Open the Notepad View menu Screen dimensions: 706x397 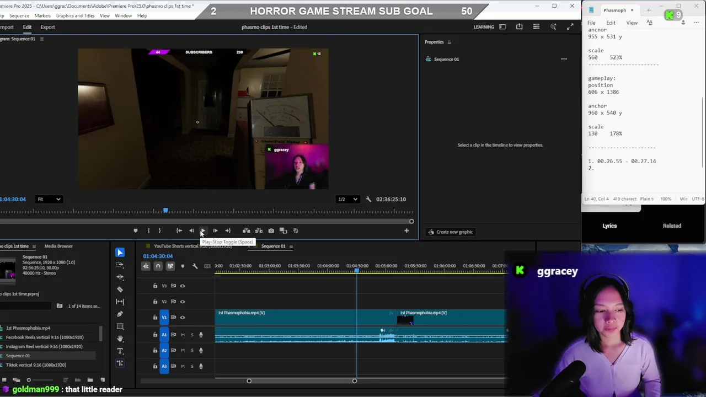tap(632, 23)
